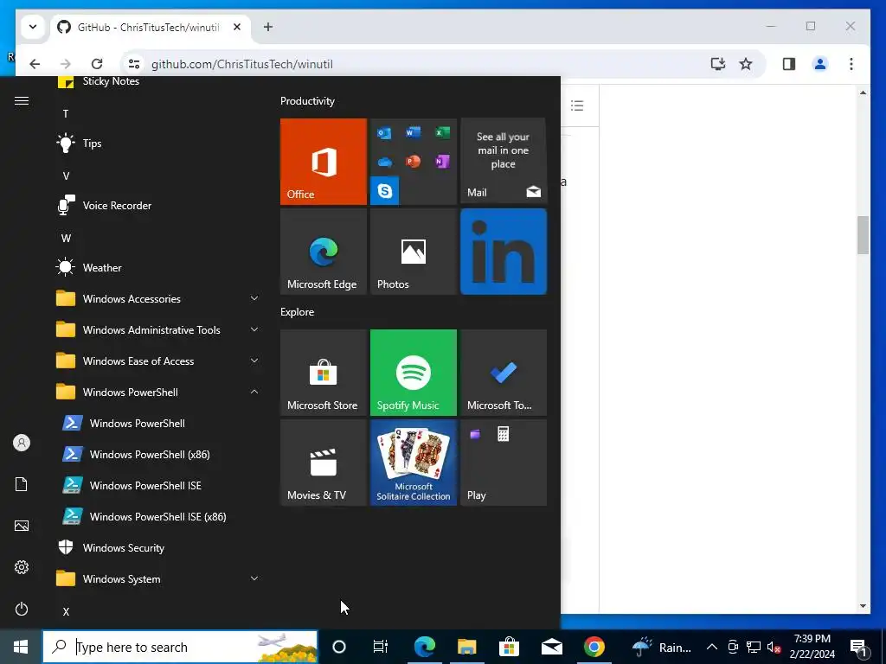
Task: Open the Tips app
Action: [159, 144]
